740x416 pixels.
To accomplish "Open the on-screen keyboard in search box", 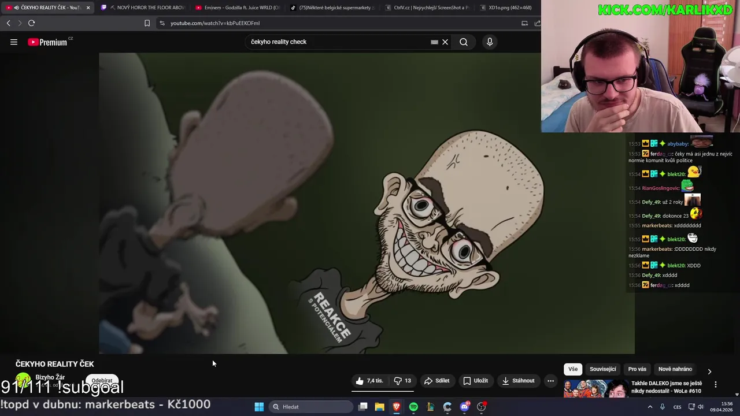I will pyautogui.click(x=434, y=42).
